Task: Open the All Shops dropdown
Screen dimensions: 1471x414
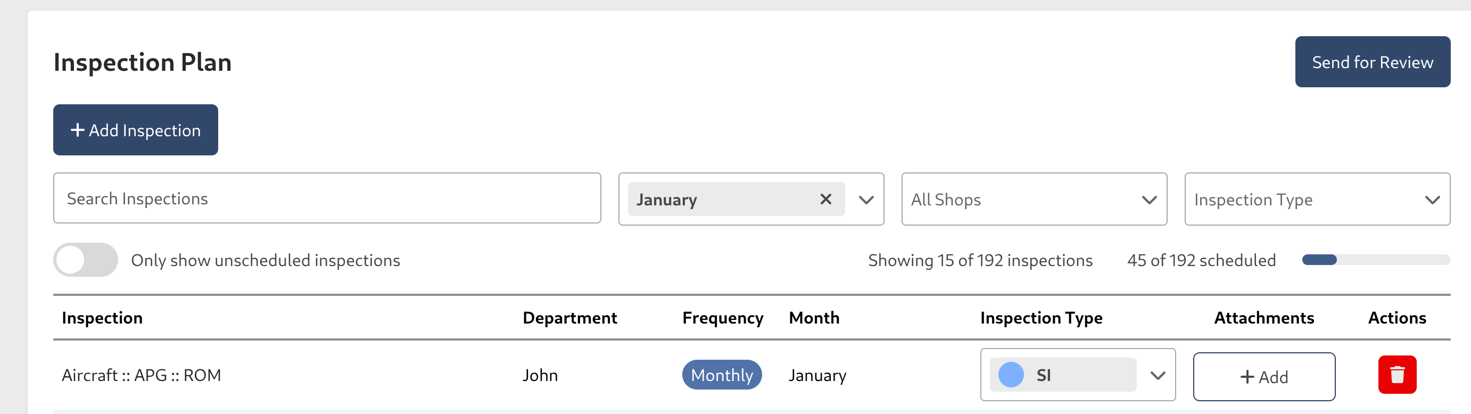Action: (x=1034, y=200)
